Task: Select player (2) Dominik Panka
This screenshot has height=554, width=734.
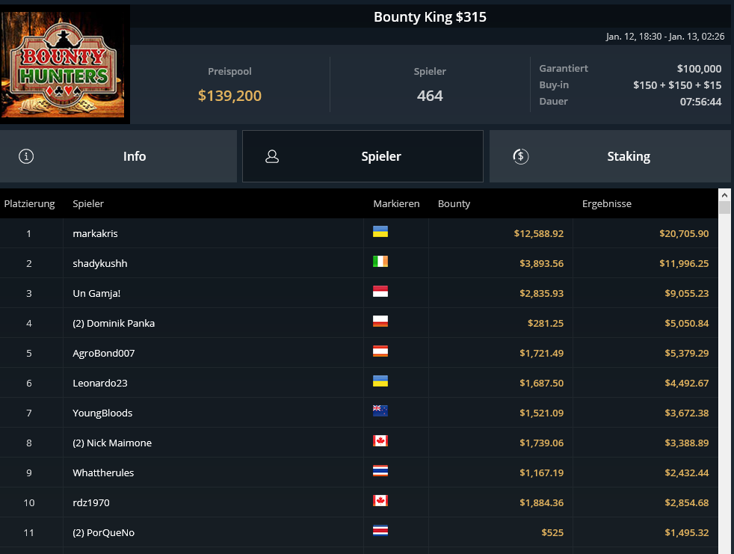Action: (114, 323)
